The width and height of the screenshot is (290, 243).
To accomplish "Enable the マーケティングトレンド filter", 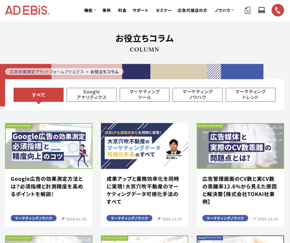I will click(x=250, y=94).
